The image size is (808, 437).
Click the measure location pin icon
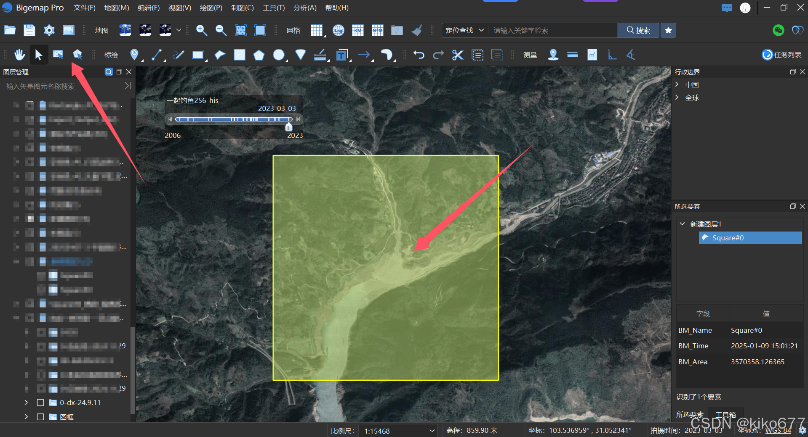(553, 55)
